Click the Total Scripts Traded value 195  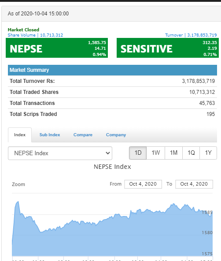coord(211,114)
